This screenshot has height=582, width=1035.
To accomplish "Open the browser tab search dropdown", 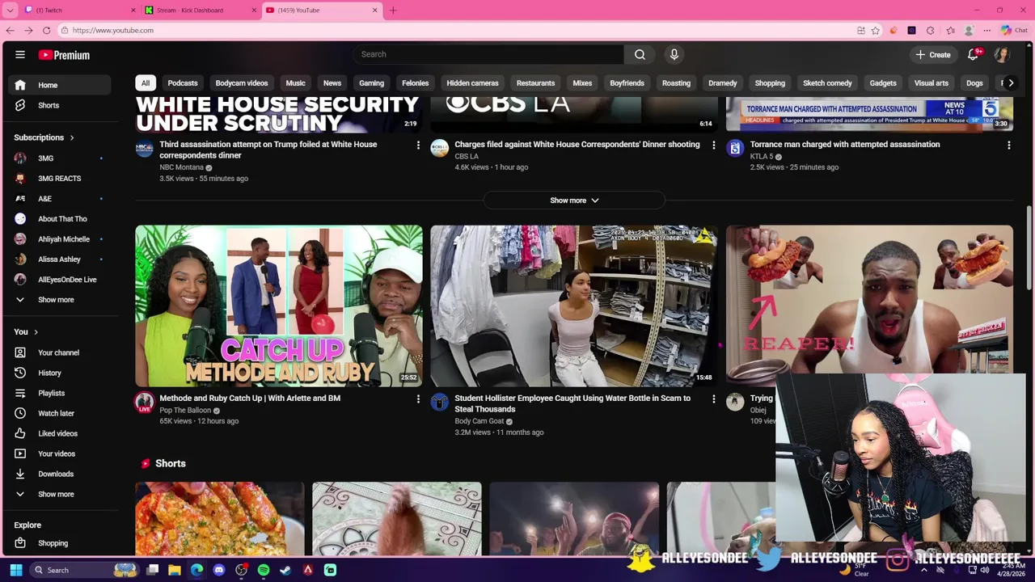I will 10,10.
